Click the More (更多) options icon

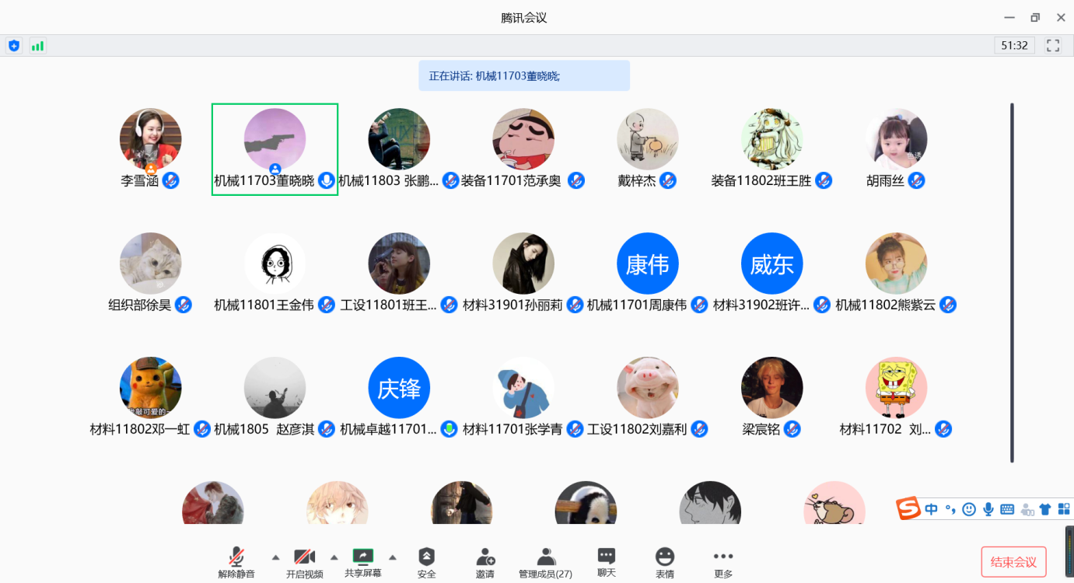723,562
